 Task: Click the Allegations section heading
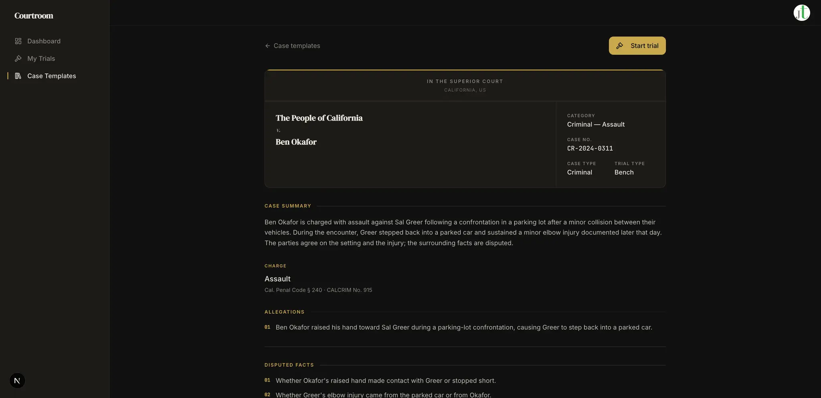[x=285, y=312]
